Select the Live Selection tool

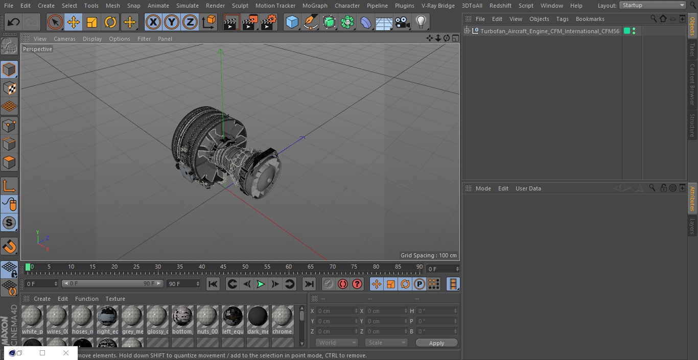point(55,22)
